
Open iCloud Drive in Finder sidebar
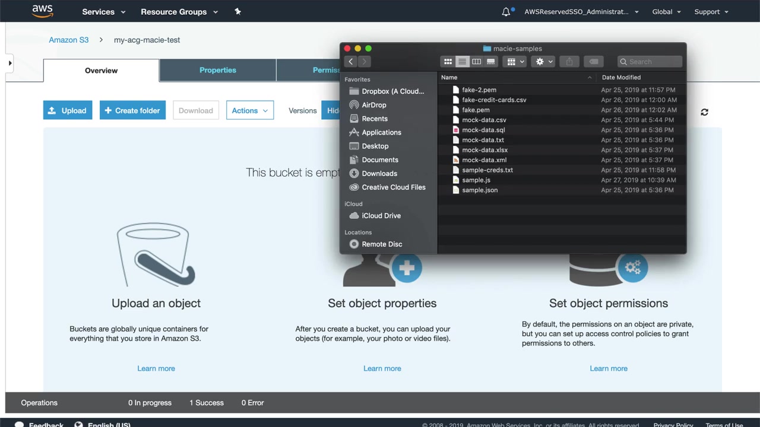(x=375, y=216)
